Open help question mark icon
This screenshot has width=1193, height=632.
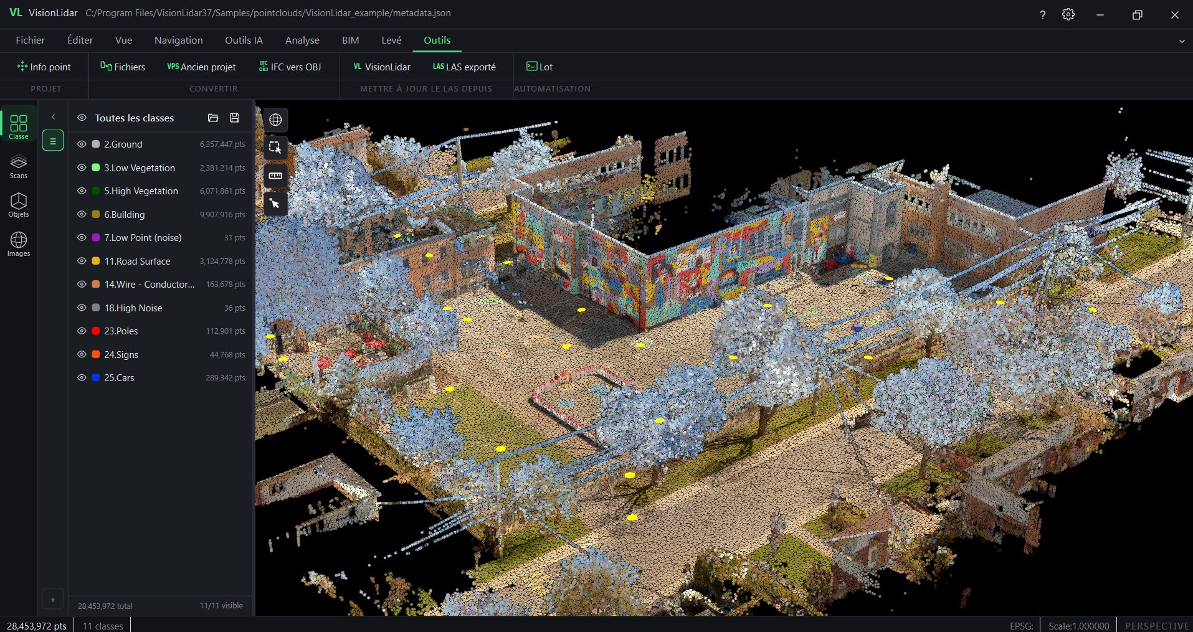tap(1042, 14)
